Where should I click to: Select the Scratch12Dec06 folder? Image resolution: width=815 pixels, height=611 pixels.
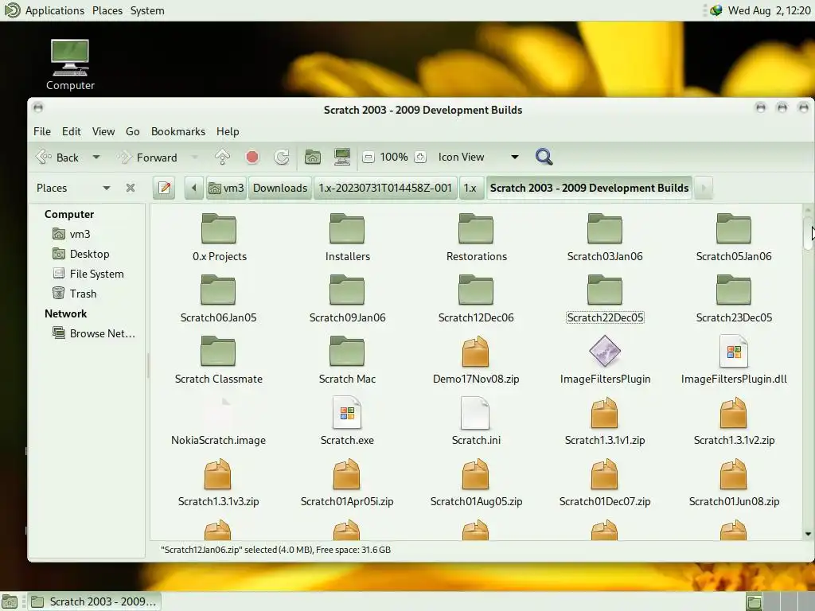476,299
